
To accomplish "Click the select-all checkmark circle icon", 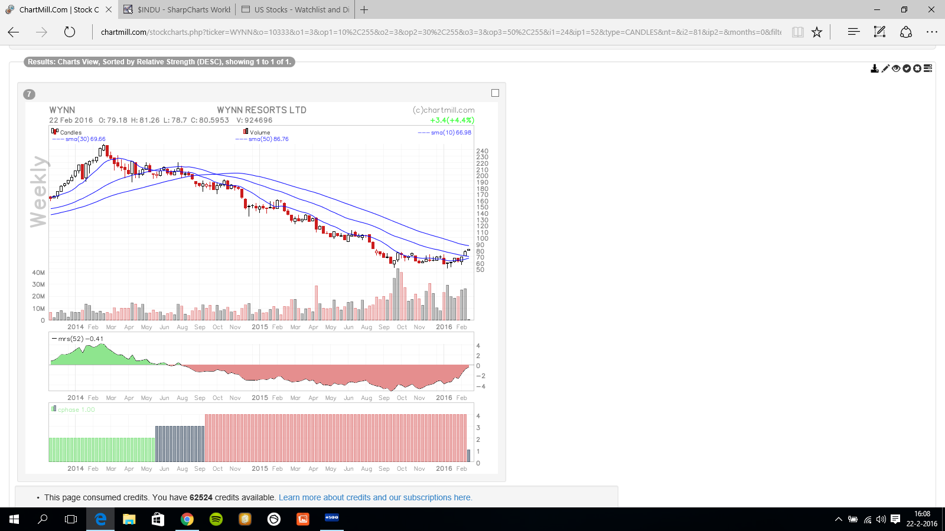I will (907, 68).
